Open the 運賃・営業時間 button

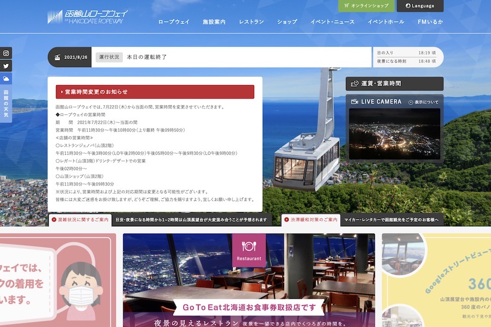394,83
